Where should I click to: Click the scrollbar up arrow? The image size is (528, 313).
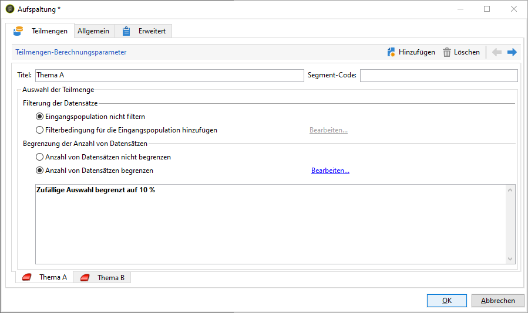(x=510, y=189)
